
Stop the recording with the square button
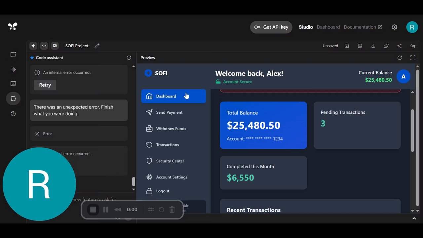point(93,210)
